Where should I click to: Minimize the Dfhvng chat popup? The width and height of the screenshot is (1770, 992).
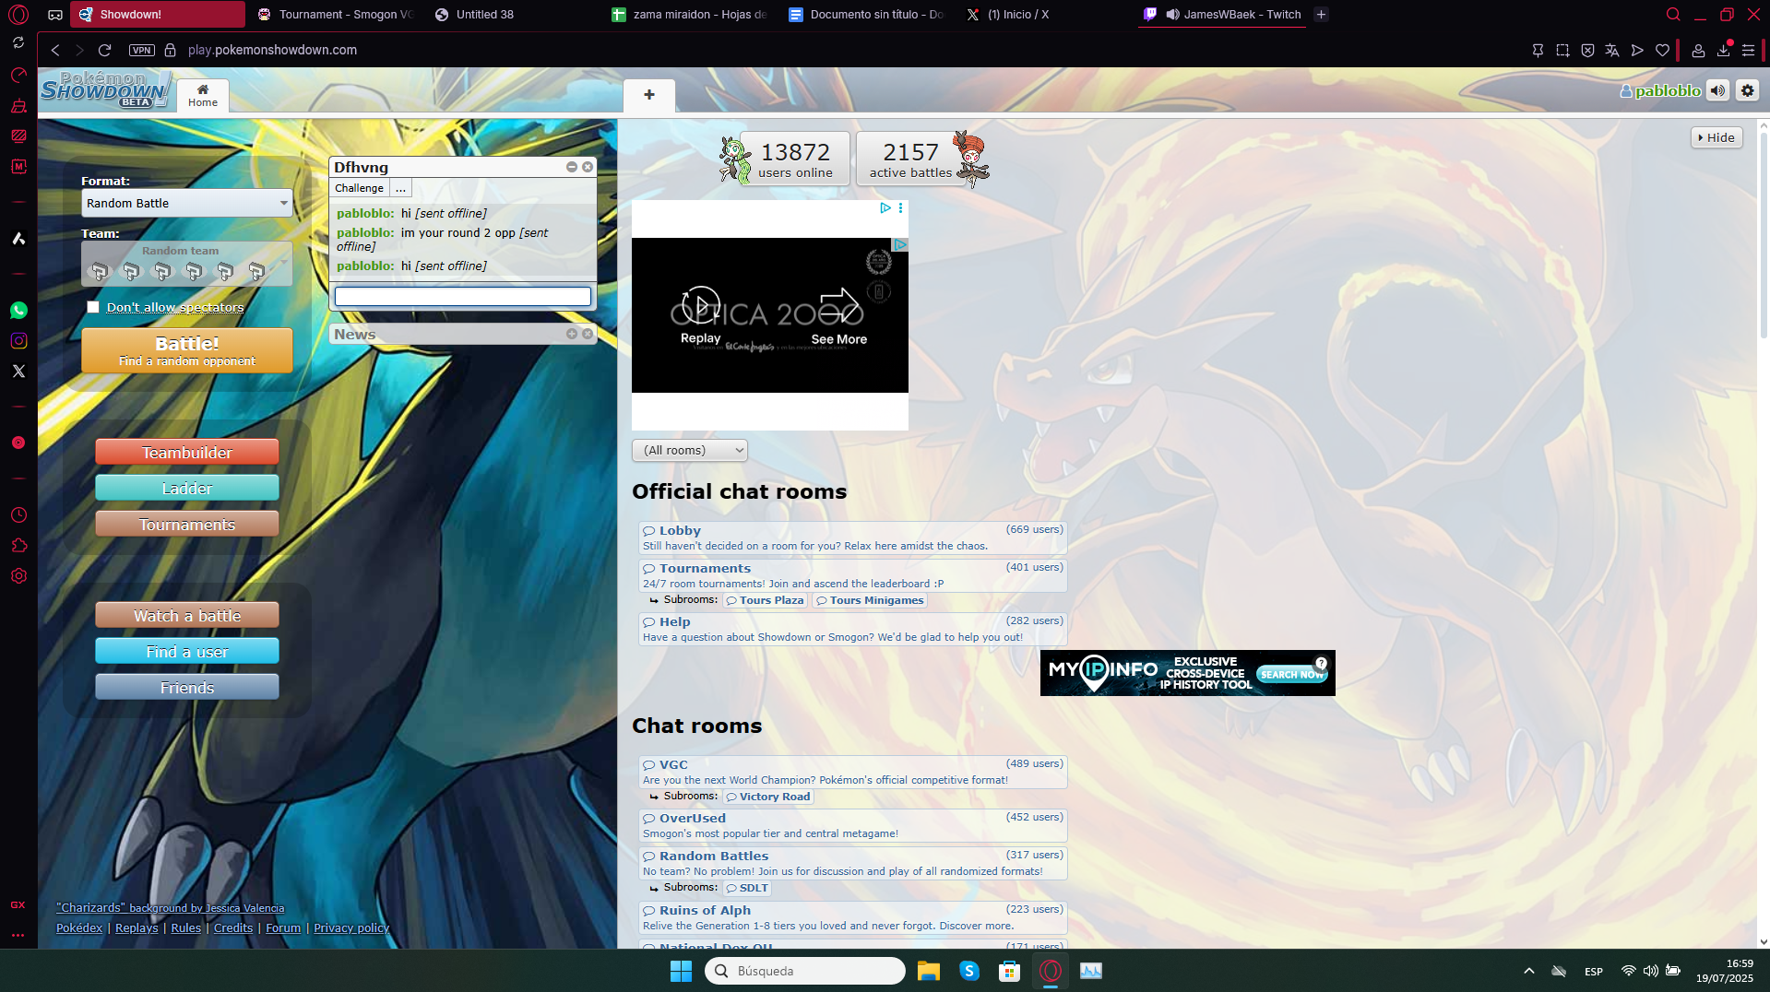[x=572, y=167]
